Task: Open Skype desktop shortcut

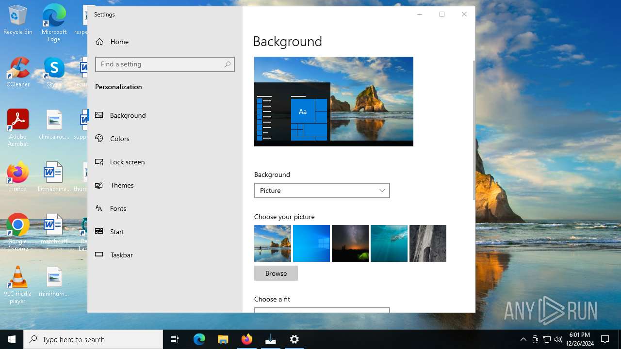Action: coord(54,73)
